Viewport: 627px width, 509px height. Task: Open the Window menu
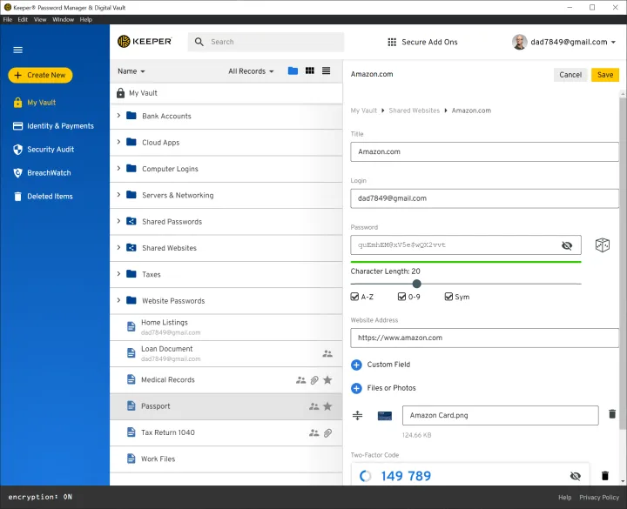tap(63, 19)
